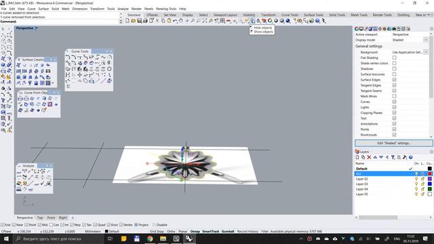Toggle the Curves visibility checkbox
This screenshot has height=244, width=434.
[x=394, y=102]
